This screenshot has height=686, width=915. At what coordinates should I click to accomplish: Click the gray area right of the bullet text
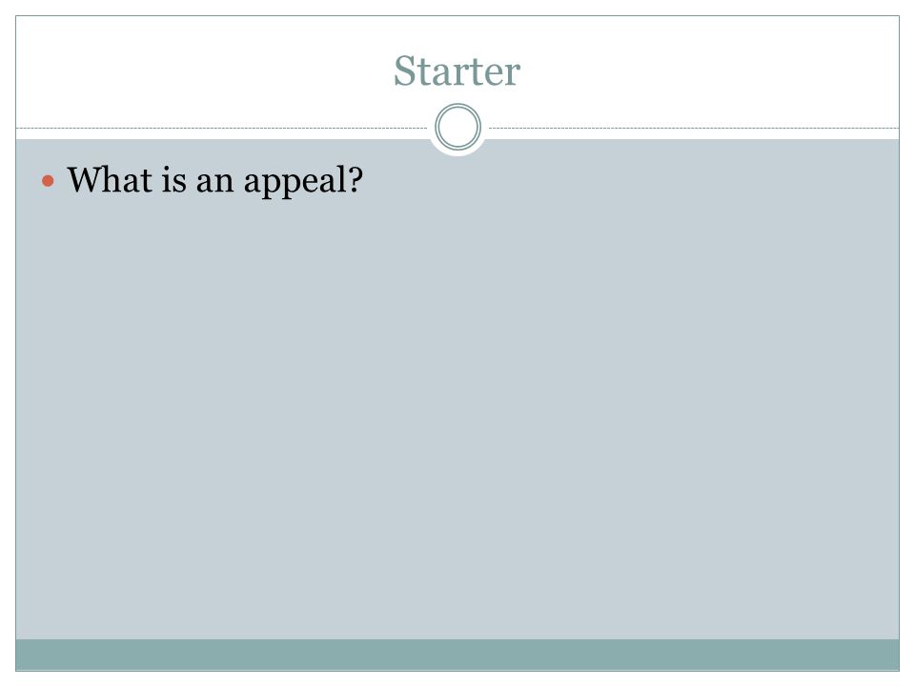pyautogui.click(x=630, y=180)
